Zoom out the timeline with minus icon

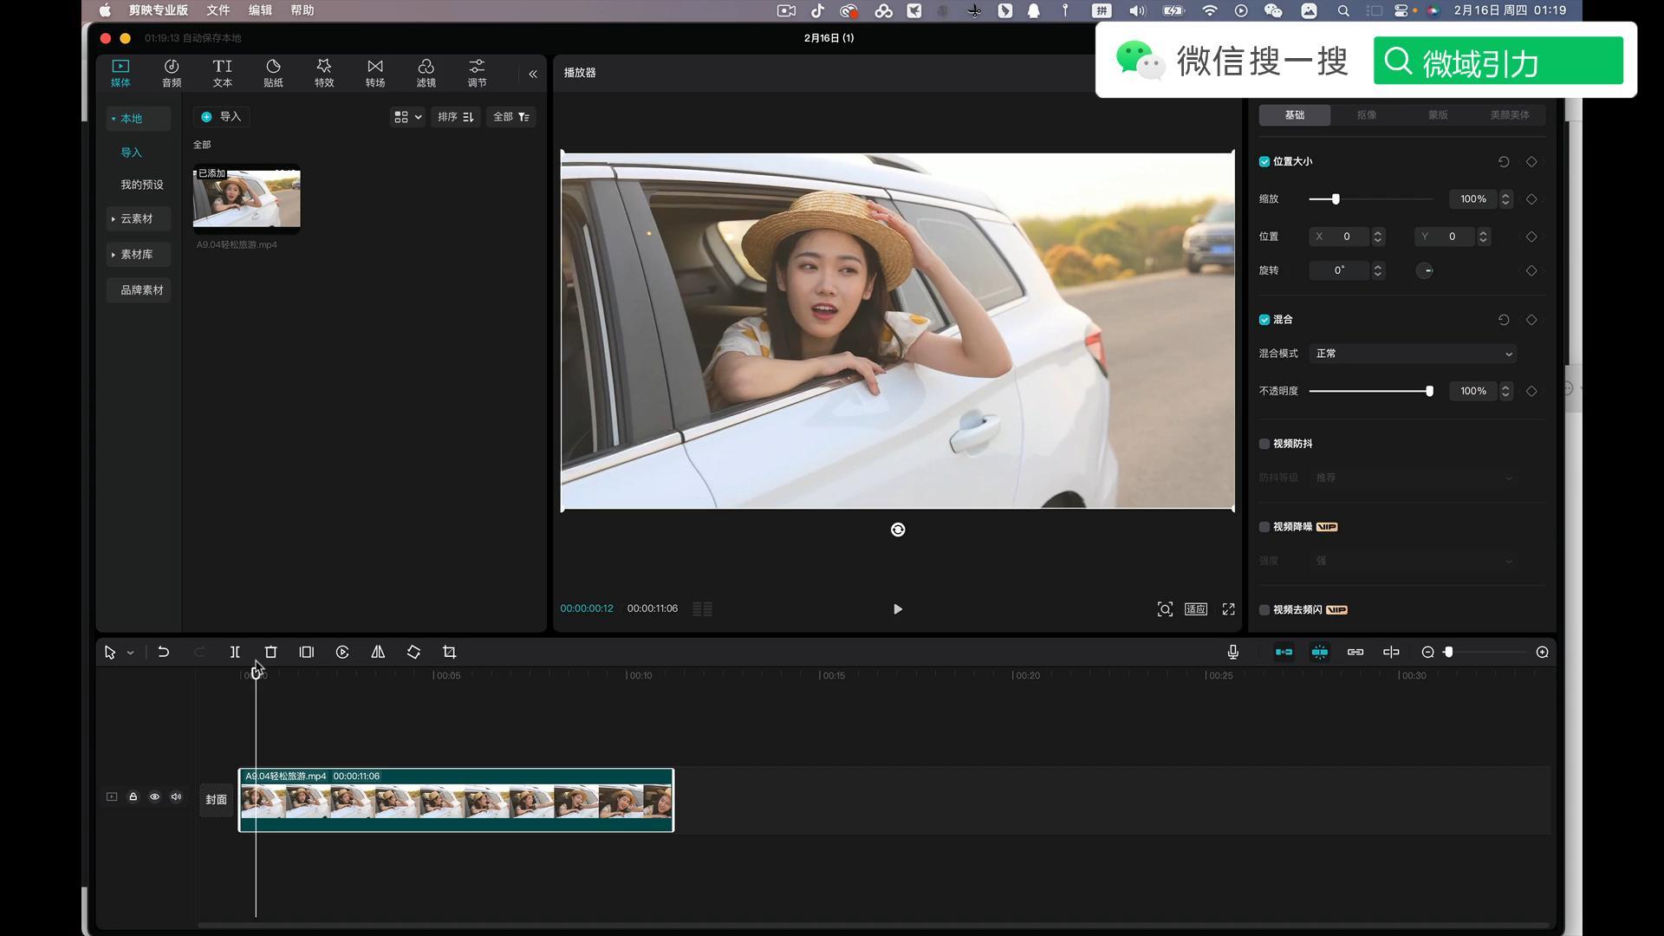point(1427,652)
